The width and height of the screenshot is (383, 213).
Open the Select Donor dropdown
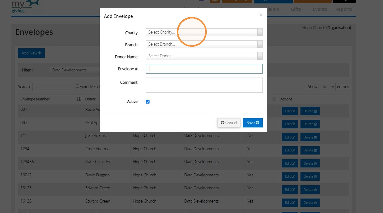tap(204, 56)
